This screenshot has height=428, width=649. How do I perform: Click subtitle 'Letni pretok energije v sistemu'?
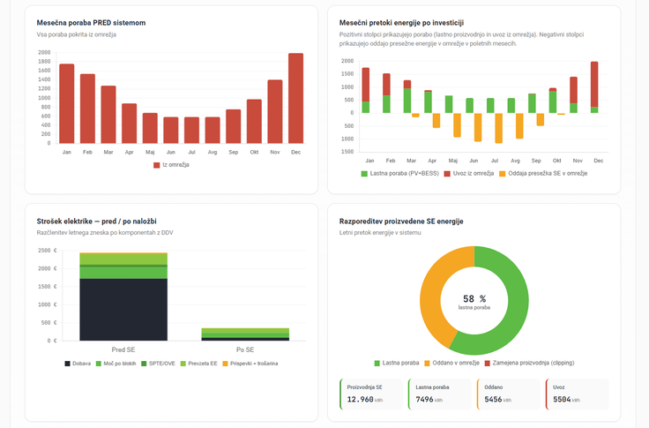[x=380, y=233]
